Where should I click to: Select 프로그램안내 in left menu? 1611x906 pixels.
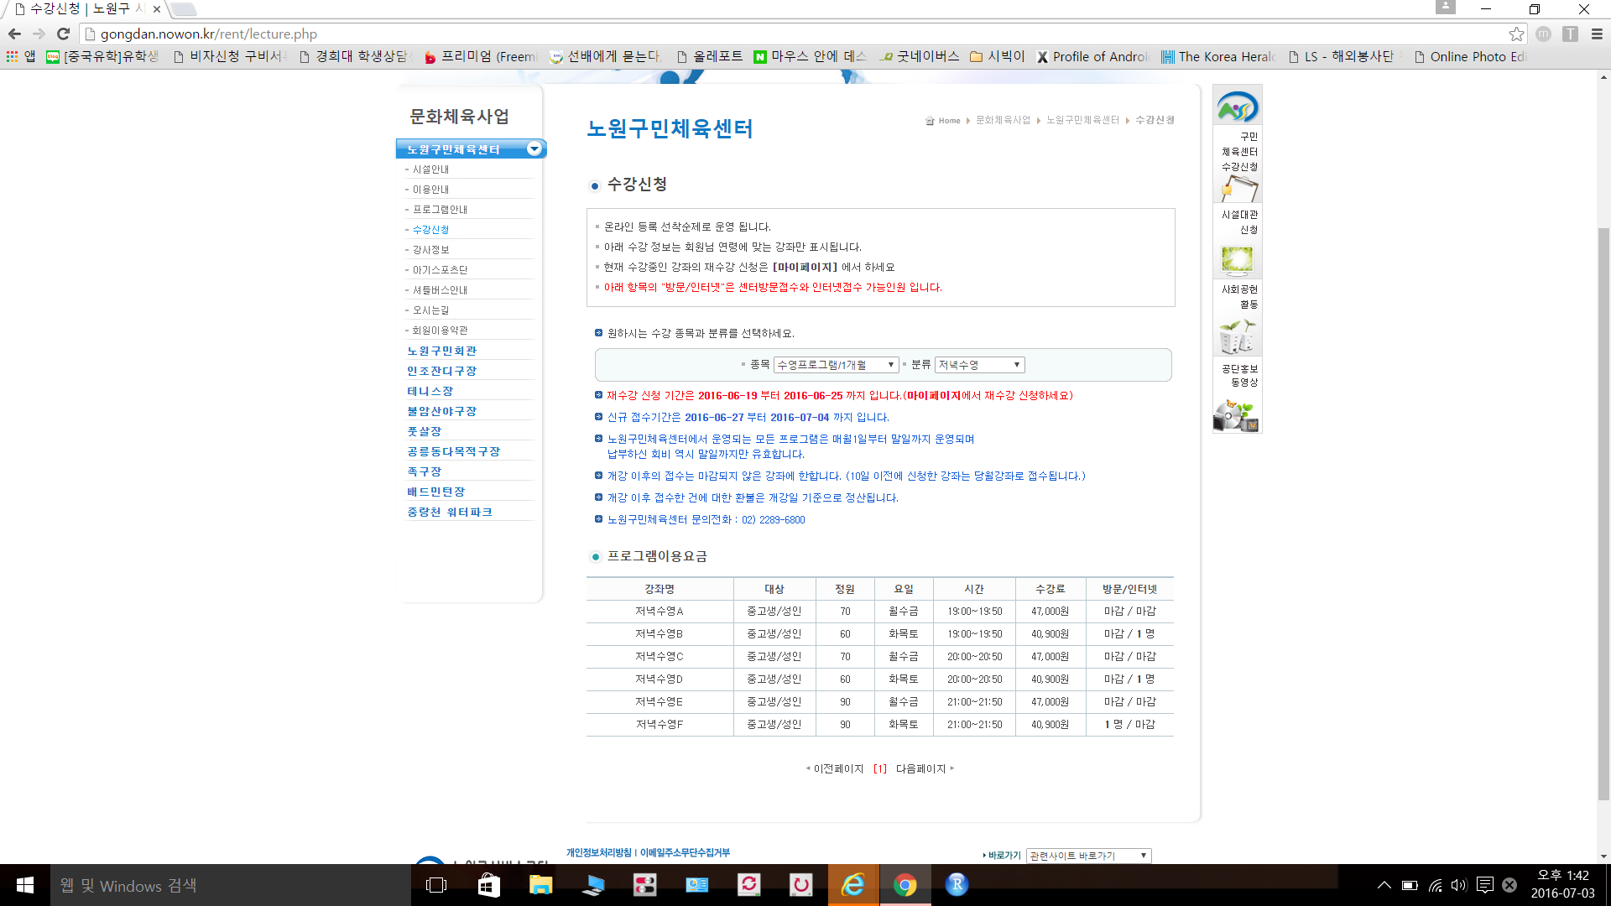pos(440,210)
